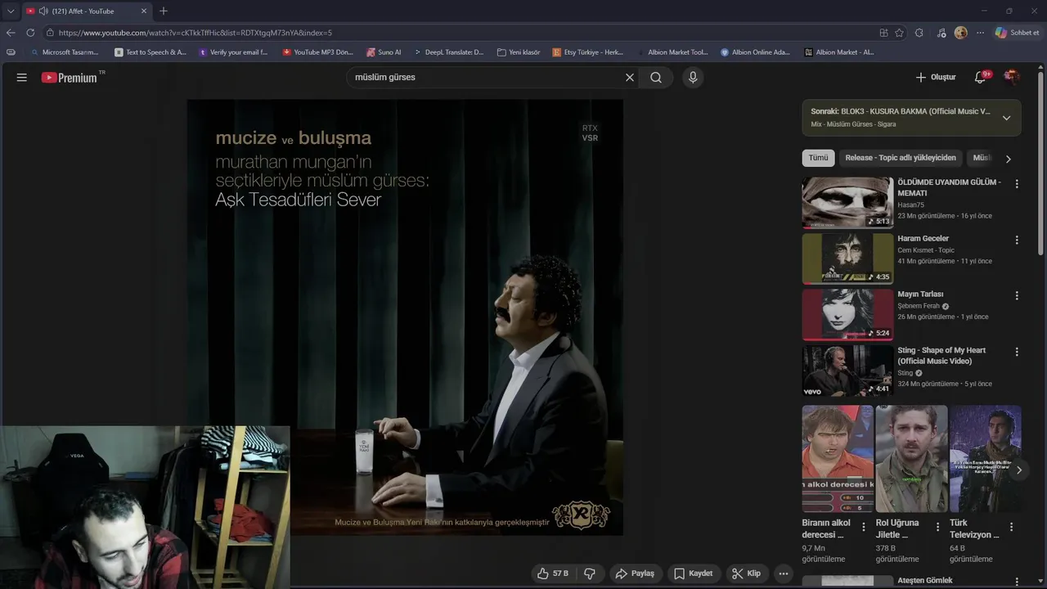Save video with Kaydet button
Viewport: 1047px width, 589px height.
(694, 573)
